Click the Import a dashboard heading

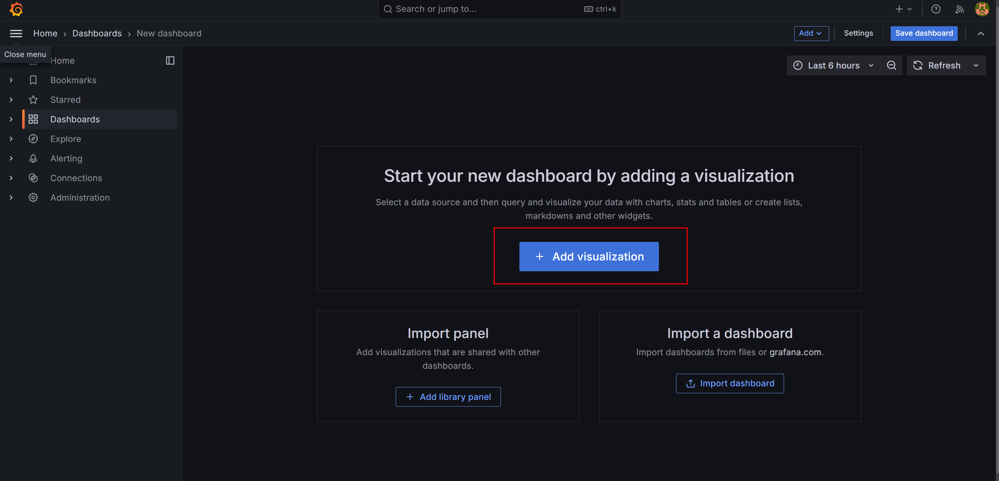pos(730,333)
